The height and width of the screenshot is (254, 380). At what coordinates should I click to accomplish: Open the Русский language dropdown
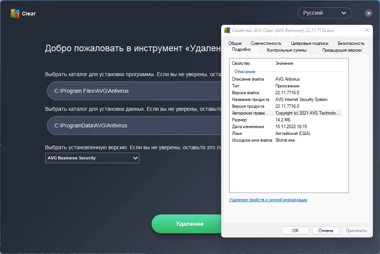[x=324, y=13]
